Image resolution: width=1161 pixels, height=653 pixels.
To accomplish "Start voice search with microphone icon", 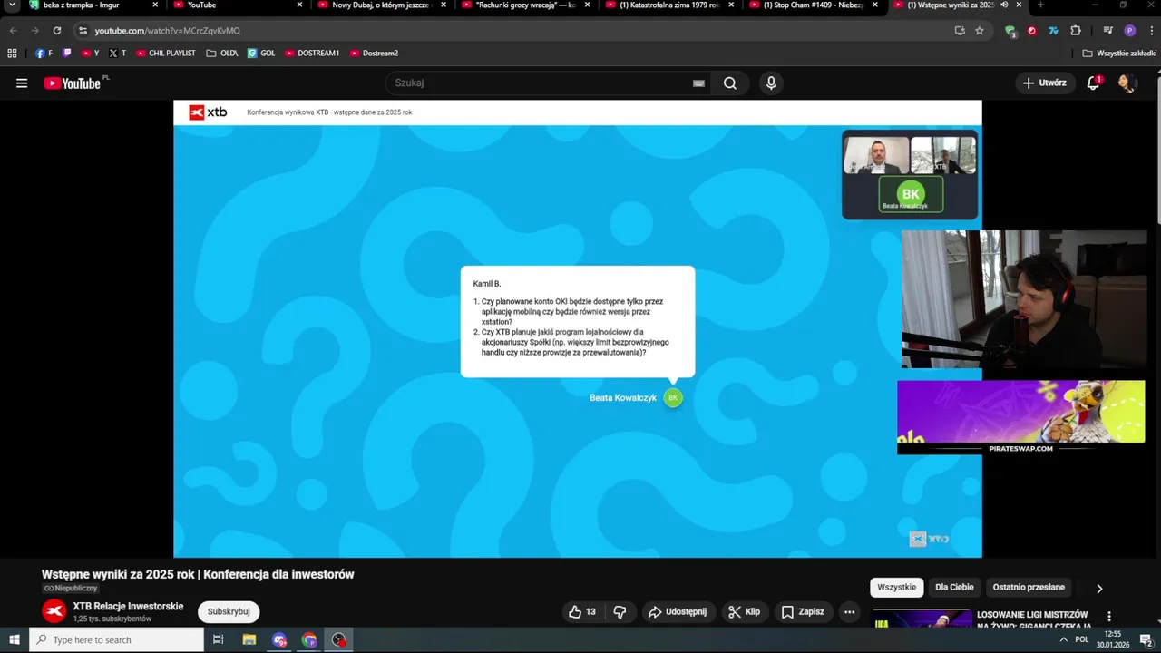I will tap(771, 83).
